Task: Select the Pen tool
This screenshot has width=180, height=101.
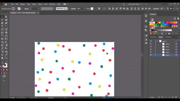Action: pyautogui.click(x=2, y=23)
